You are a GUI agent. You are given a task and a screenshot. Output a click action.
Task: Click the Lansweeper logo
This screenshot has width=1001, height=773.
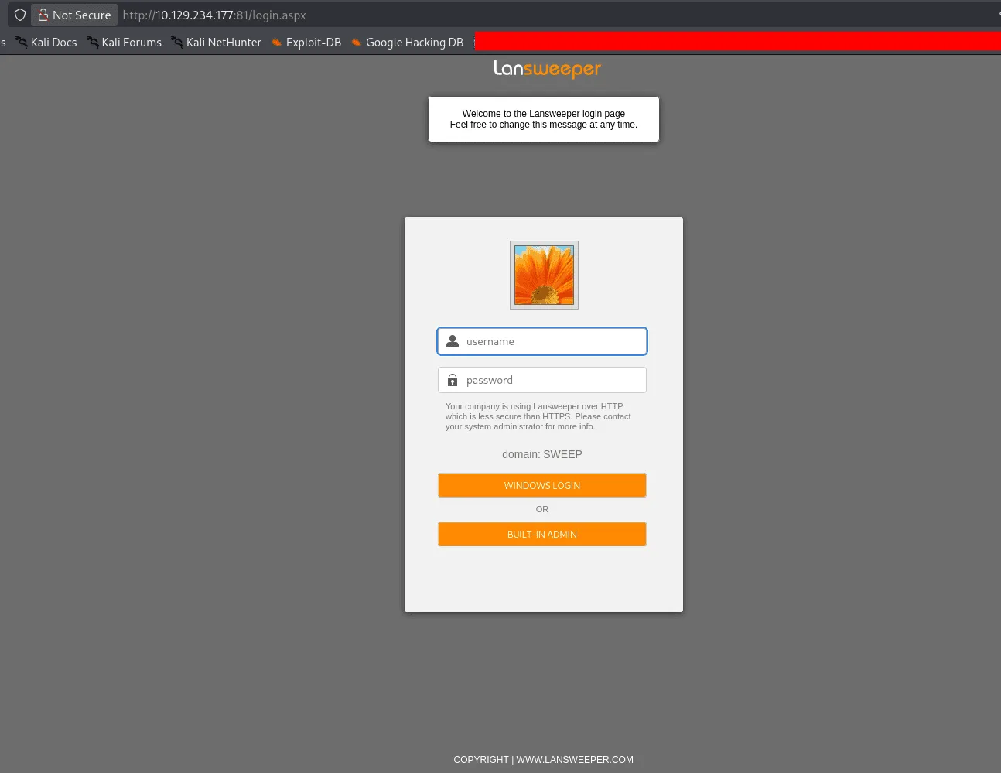547,69
